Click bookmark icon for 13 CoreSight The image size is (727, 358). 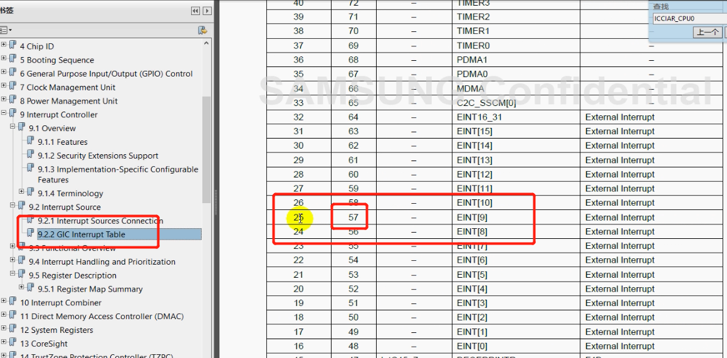point(13,344)
